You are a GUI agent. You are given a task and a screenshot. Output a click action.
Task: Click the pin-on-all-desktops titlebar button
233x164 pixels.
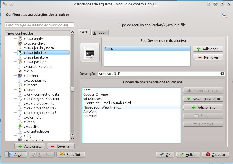(11, 4)
